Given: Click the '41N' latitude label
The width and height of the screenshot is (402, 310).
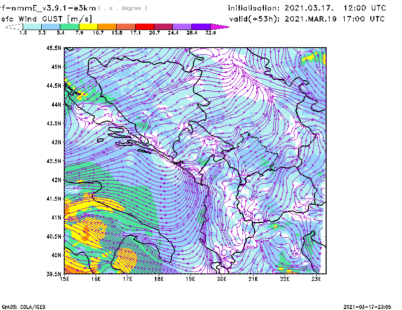Looking at the screenshot, I should click(56, 218).
